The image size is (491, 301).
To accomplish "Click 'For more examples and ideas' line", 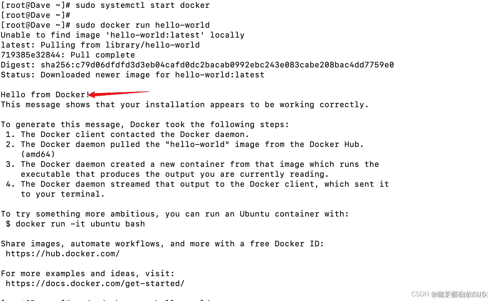I will [x=88, y=273].
